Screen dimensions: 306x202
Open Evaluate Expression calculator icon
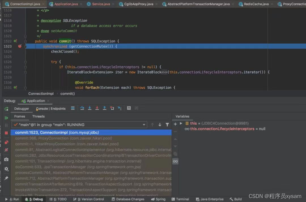coord(129,108)
